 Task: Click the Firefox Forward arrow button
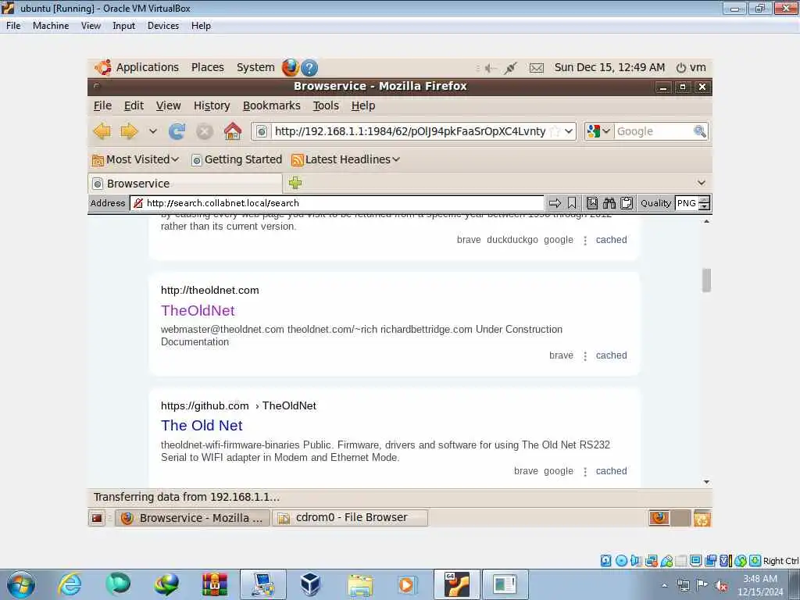click(x=129, y=131)
